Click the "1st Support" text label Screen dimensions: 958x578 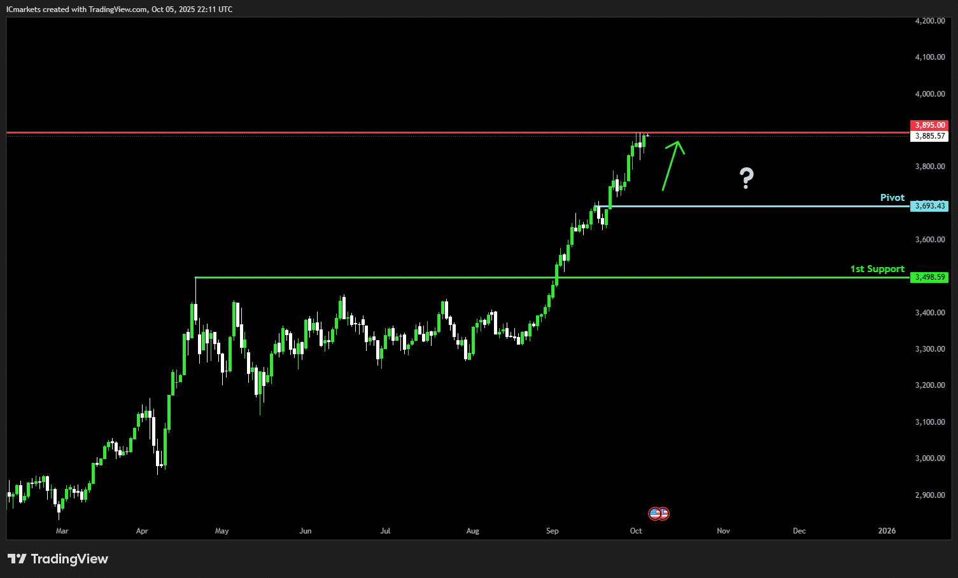tap(877, 269)
